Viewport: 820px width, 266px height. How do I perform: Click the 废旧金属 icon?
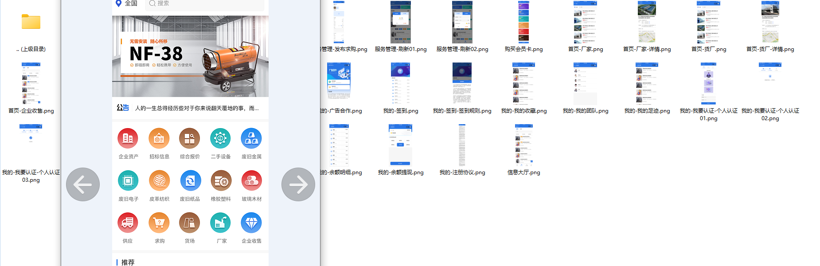coord(251,139)
